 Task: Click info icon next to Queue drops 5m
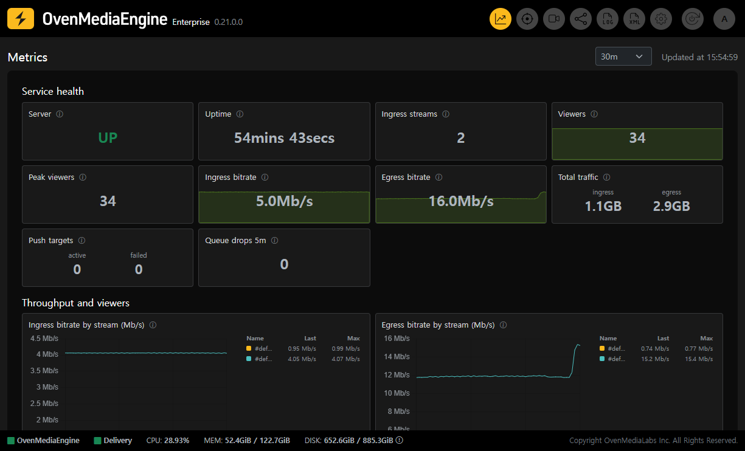tap(274, 241)
